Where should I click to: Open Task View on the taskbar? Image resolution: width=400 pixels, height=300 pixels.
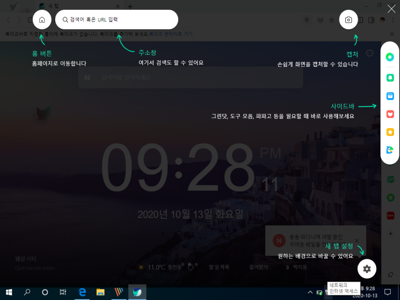(63, 292)
